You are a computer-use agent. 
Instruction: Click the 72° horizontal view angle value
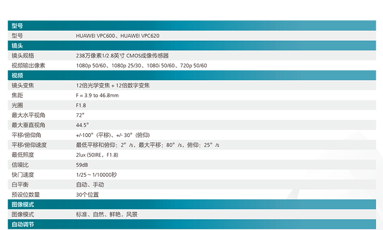pos(80,115)
